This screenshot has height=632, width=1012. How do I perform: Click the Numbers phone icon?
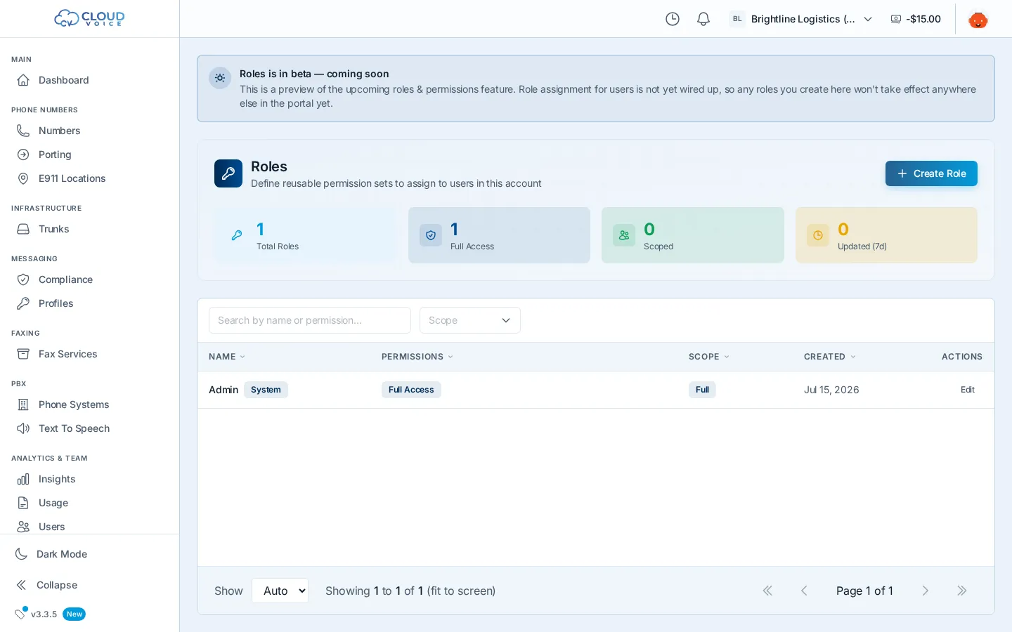[x=23, y=131]
